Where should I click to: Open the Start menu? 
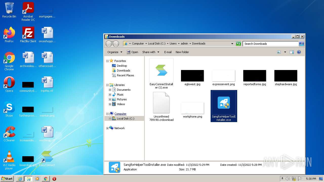pos(7,178)
